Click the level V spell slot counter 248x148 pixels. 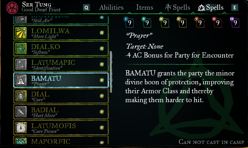200,22
